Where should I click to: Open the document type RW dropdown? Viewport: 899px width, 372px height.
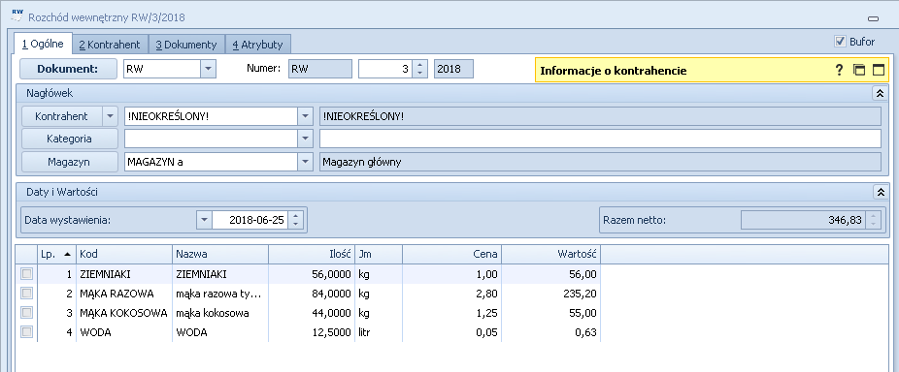coord(208,69)
